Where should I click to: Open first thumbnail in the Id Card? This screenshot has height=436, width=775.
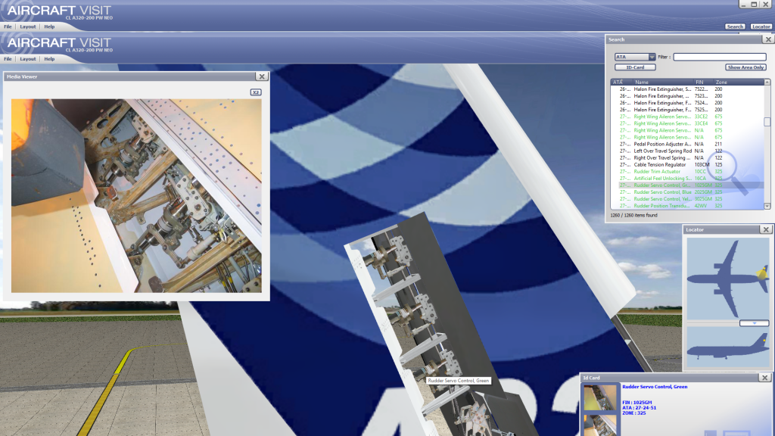click(600, 398)
